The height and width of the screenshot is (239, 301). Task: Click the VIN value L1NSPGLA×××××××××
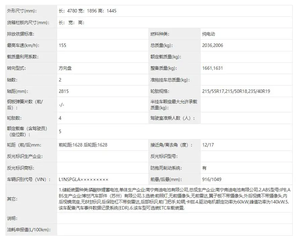click(x=83, y=179)
